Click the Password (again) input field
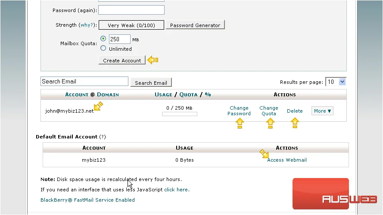 [x=131, y=10]
